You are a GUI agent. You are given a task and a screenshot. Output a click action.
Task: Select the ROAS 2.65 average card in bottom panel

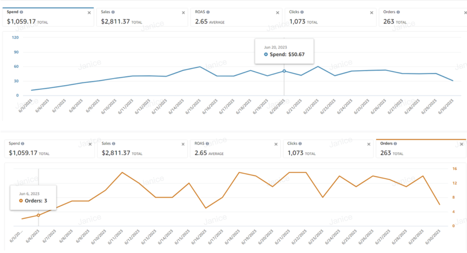click(235, 149)
